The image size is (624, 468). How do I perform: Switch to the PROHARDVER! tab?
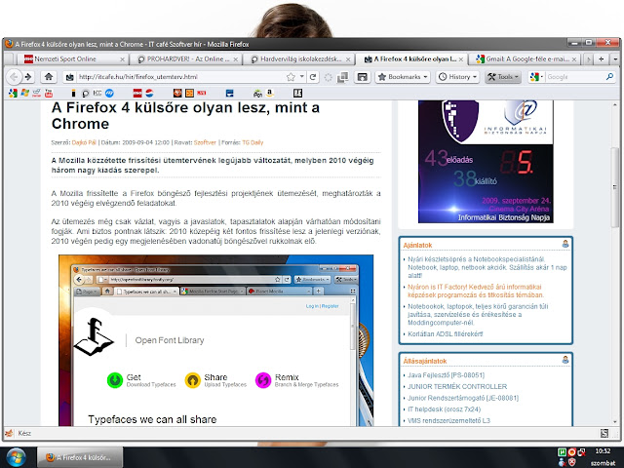186,59
